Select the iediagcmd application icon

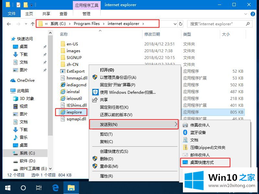pos(63,85)
